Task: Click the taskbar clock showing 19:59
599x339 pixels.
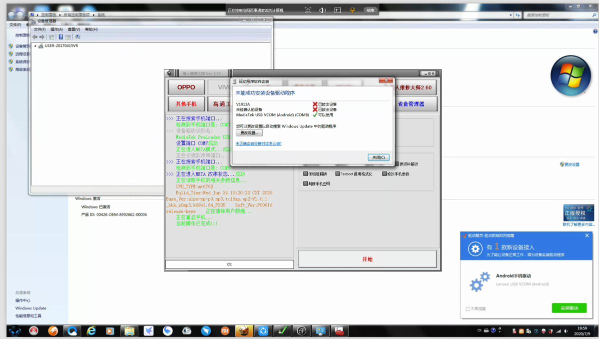Action: 582,331
